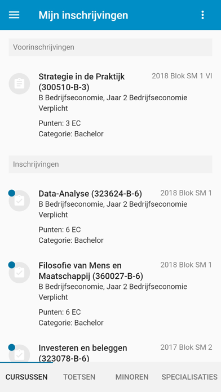Tap the blue dot on Filosofie van Mens
The height and width of the screenshot is (392, 221).
pyautogui.click(x=11, y=265)
